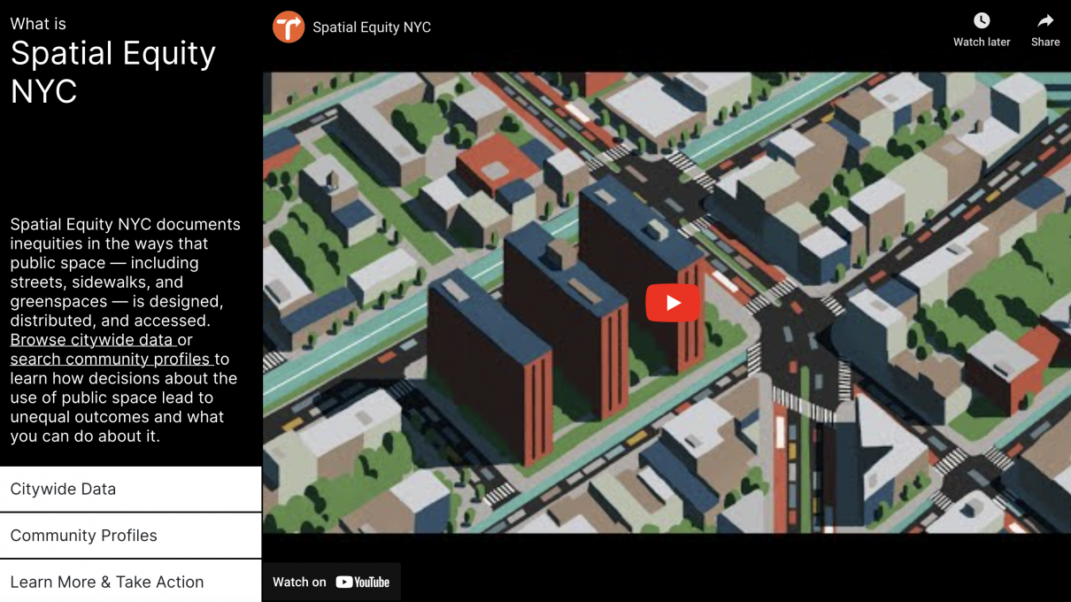Screen dimensions: 1071x602
Task: Click the Watch later text label
Action: tap(982, 41)
